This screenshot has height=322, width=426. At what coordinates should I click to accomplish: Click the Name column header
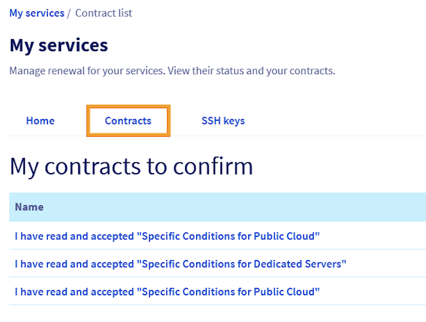[x=29, y=207]
